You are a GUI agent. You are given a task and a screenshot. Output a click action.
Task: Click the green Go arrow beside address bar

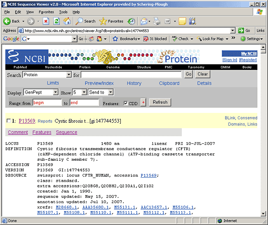click(241, 30)
